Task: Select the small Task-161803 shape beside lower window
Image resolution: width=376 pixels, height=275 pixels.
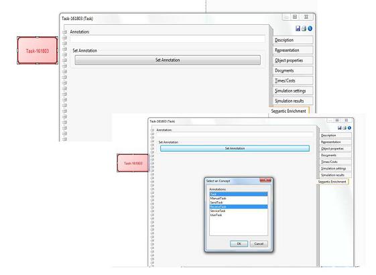Action: pyautogui.click(x=133, y=163)
